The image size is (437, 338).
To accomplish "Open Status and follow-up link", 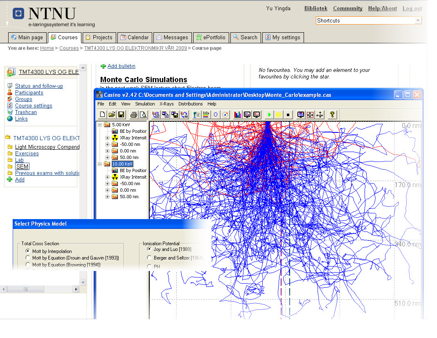I will point(39,86).
